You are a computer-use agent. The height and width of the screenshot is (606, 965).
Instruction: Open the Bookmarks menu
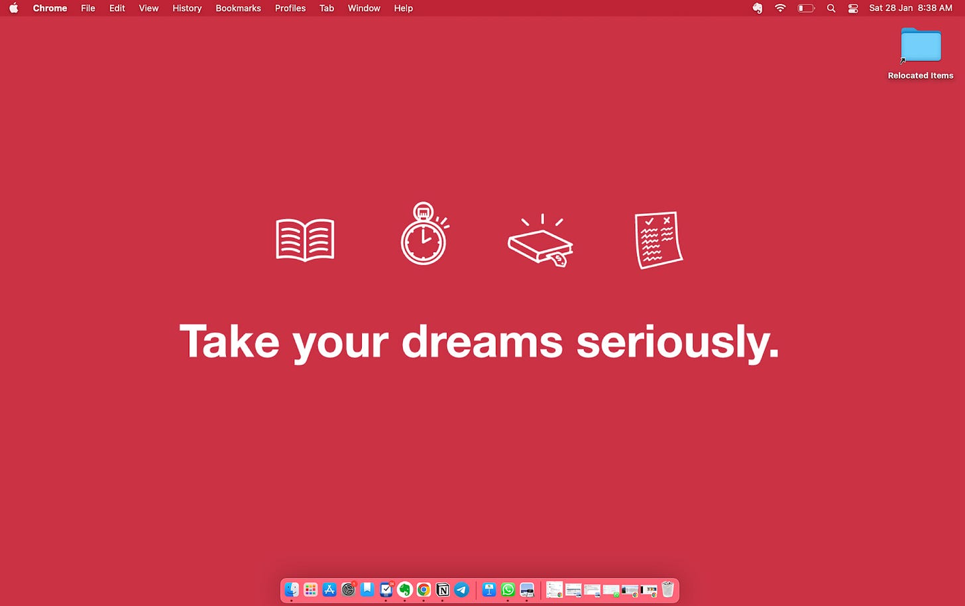pyautogui.click(x=238, y=8)
